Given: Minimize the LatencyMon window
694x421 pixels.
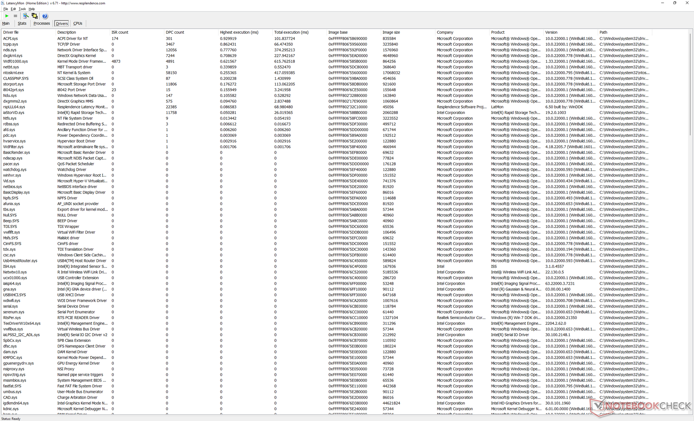Looking at the screenshot, I should click(x=662, y=3).
